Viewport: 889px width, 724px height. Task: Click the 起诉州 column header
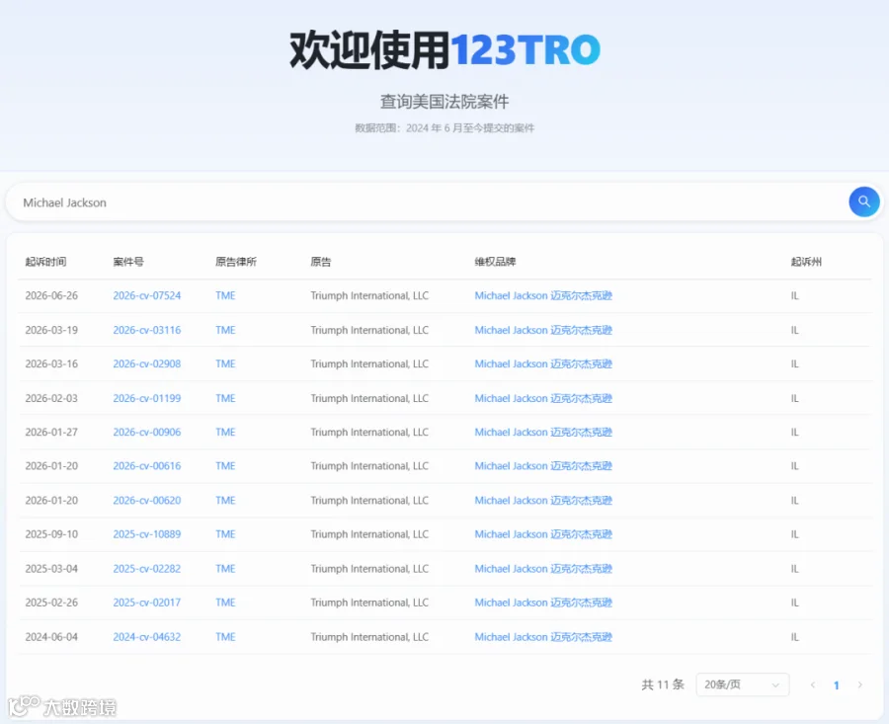coord(806,262)
